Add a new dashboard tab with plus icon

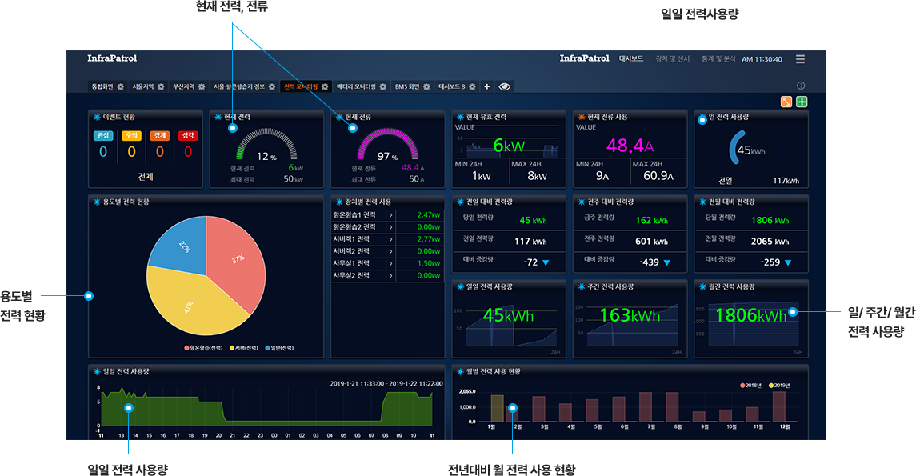coord(487,86)
